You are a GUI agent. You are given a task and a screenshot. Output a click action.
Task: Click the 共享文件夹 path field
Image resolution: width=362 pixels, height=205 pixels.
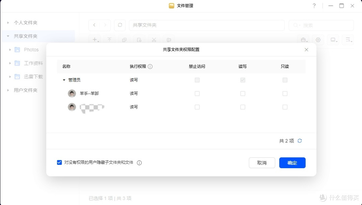pyautogui.click(x=206, y=25)
